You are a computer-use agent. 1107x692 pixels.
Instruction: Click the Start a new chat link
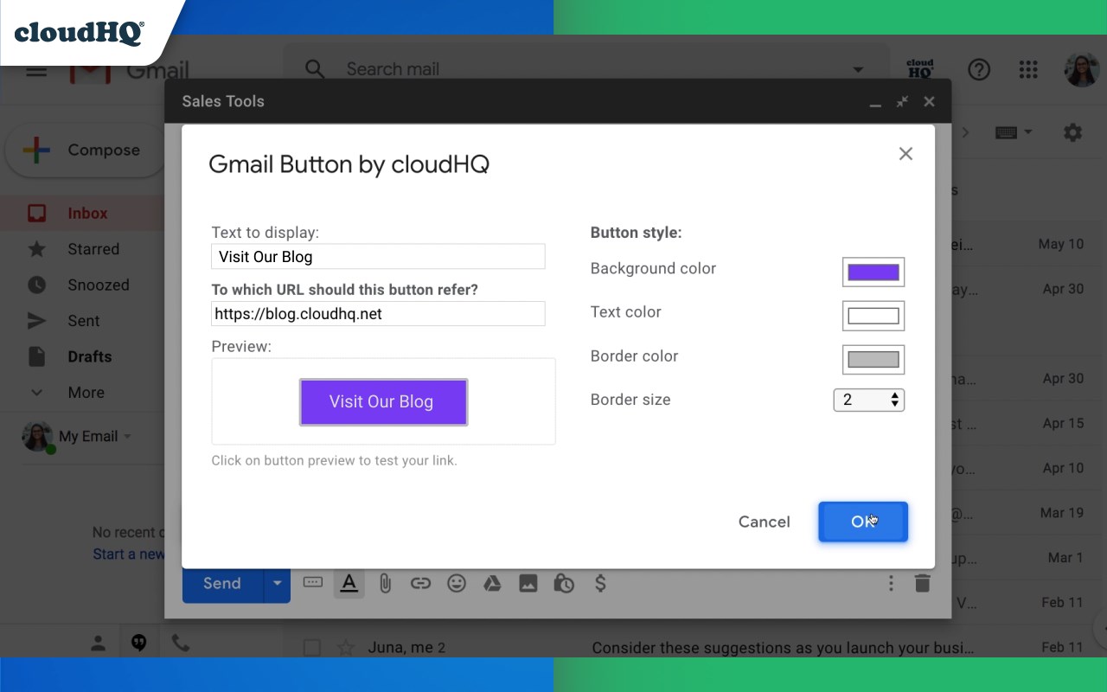coord(129,554)
